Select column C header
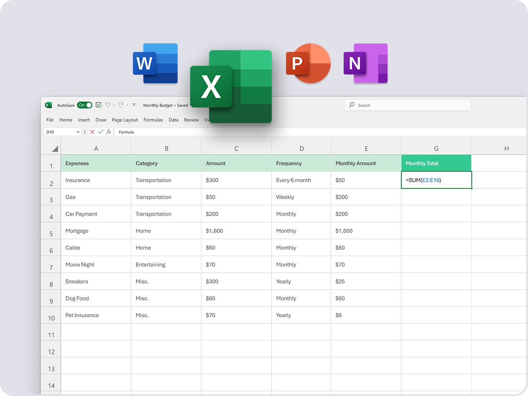This screenshot has width=528, height=396. [x=236, y=149]
